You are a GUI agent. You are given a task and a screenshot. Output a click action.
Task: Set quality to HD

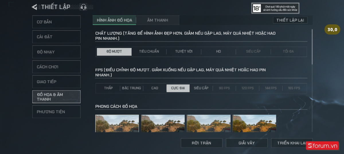coord(218,52)
